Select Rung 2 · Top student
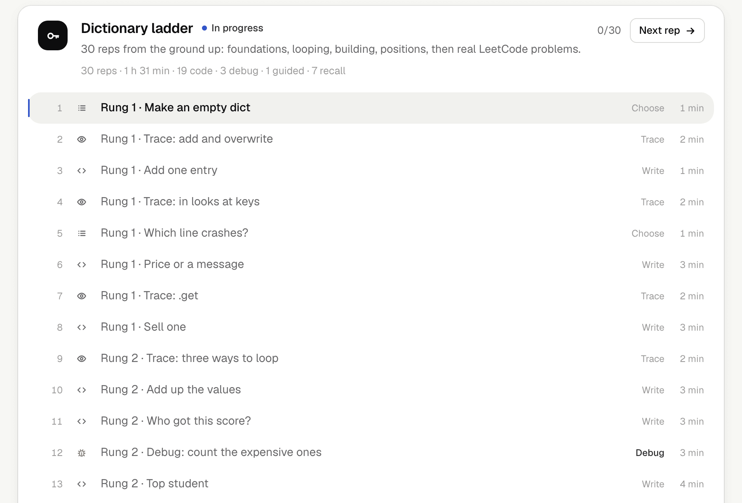 (371, 484)
